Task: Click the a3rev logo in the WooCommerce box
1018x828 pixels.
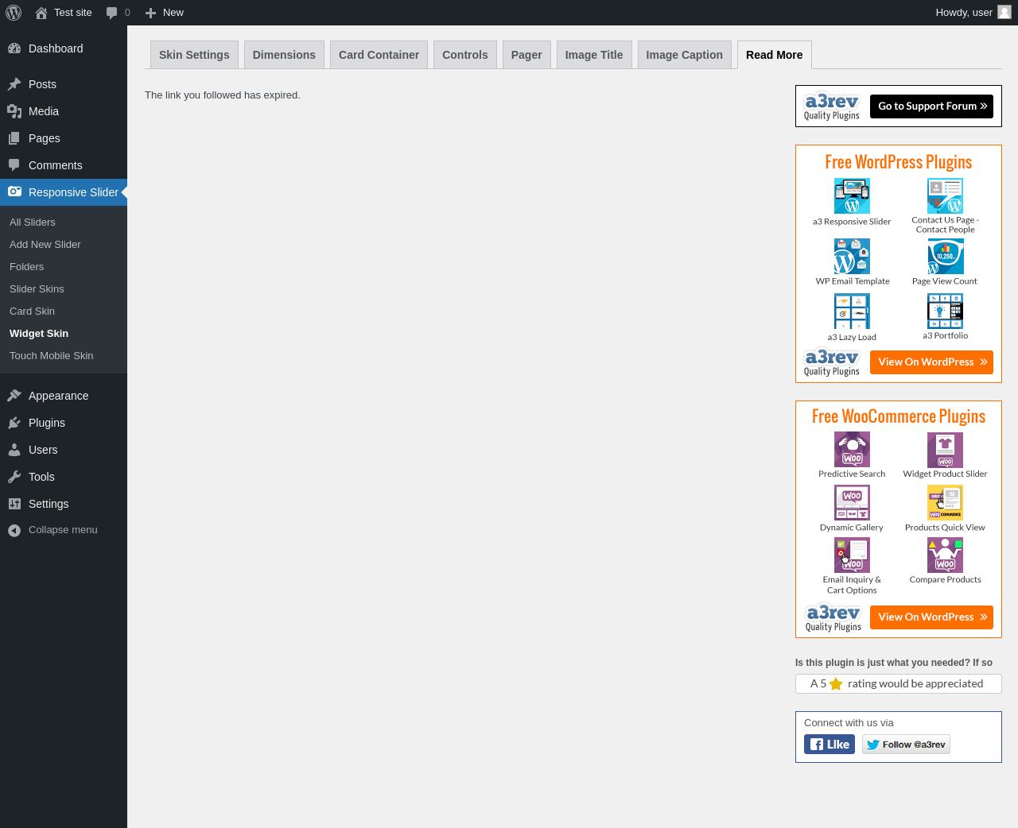Action: [833, 617]
